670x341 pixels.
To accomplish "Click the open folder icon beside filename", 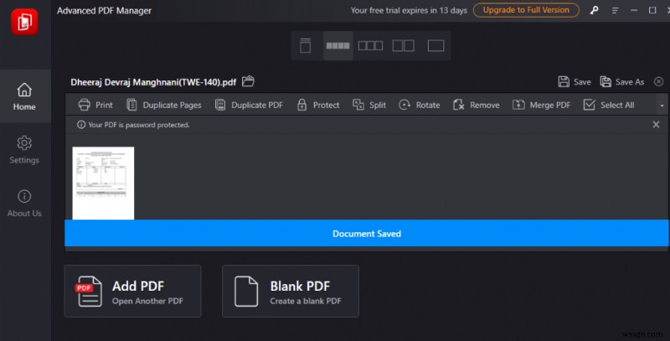I will 248,81.
